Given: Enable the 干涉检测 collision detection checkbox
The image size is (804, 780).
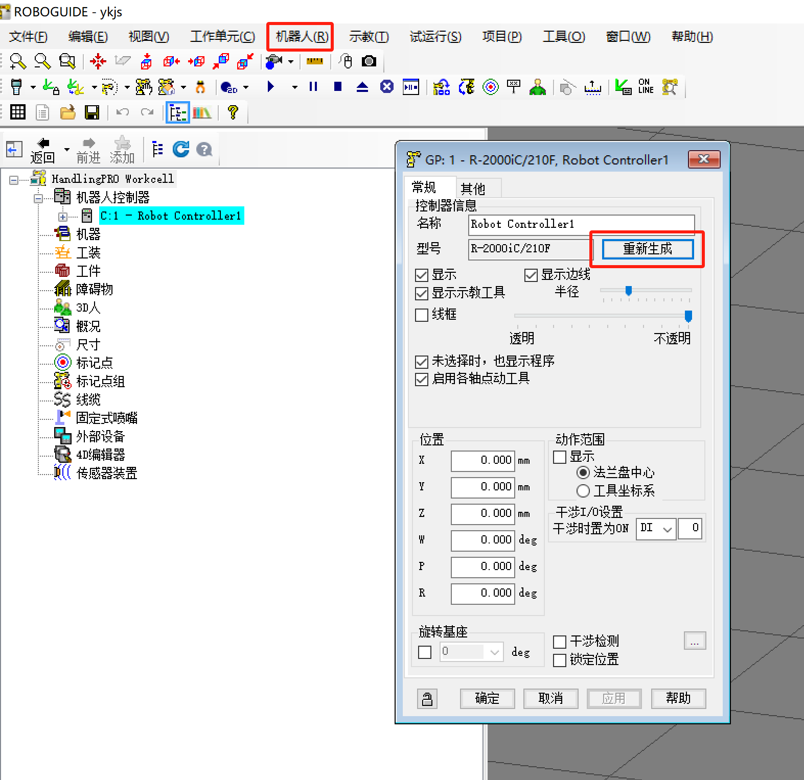Looking at the screenshot, I should [x=560, y=642].
